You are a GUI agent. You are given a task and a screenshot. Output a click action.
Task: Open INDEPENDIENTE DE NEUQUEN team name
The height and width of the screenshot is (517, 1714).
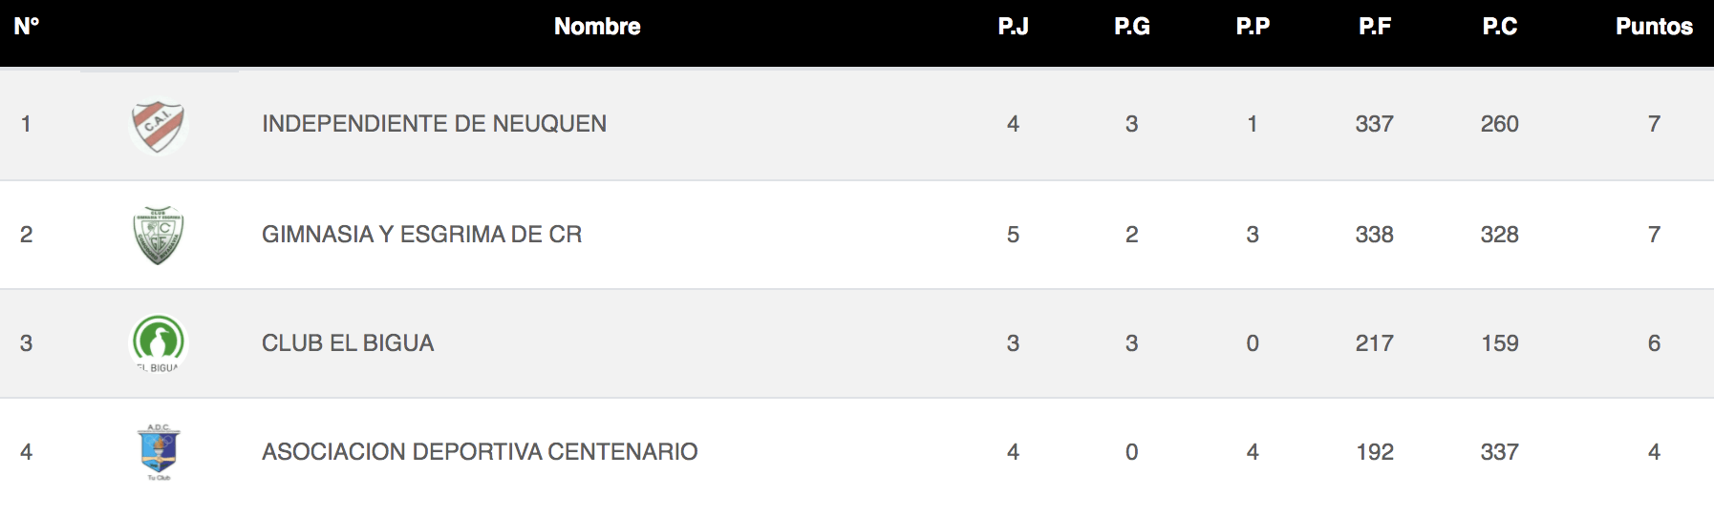point(434,124)
